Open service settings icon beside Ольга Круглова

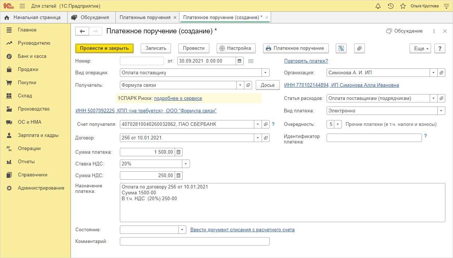pos(446,6)
